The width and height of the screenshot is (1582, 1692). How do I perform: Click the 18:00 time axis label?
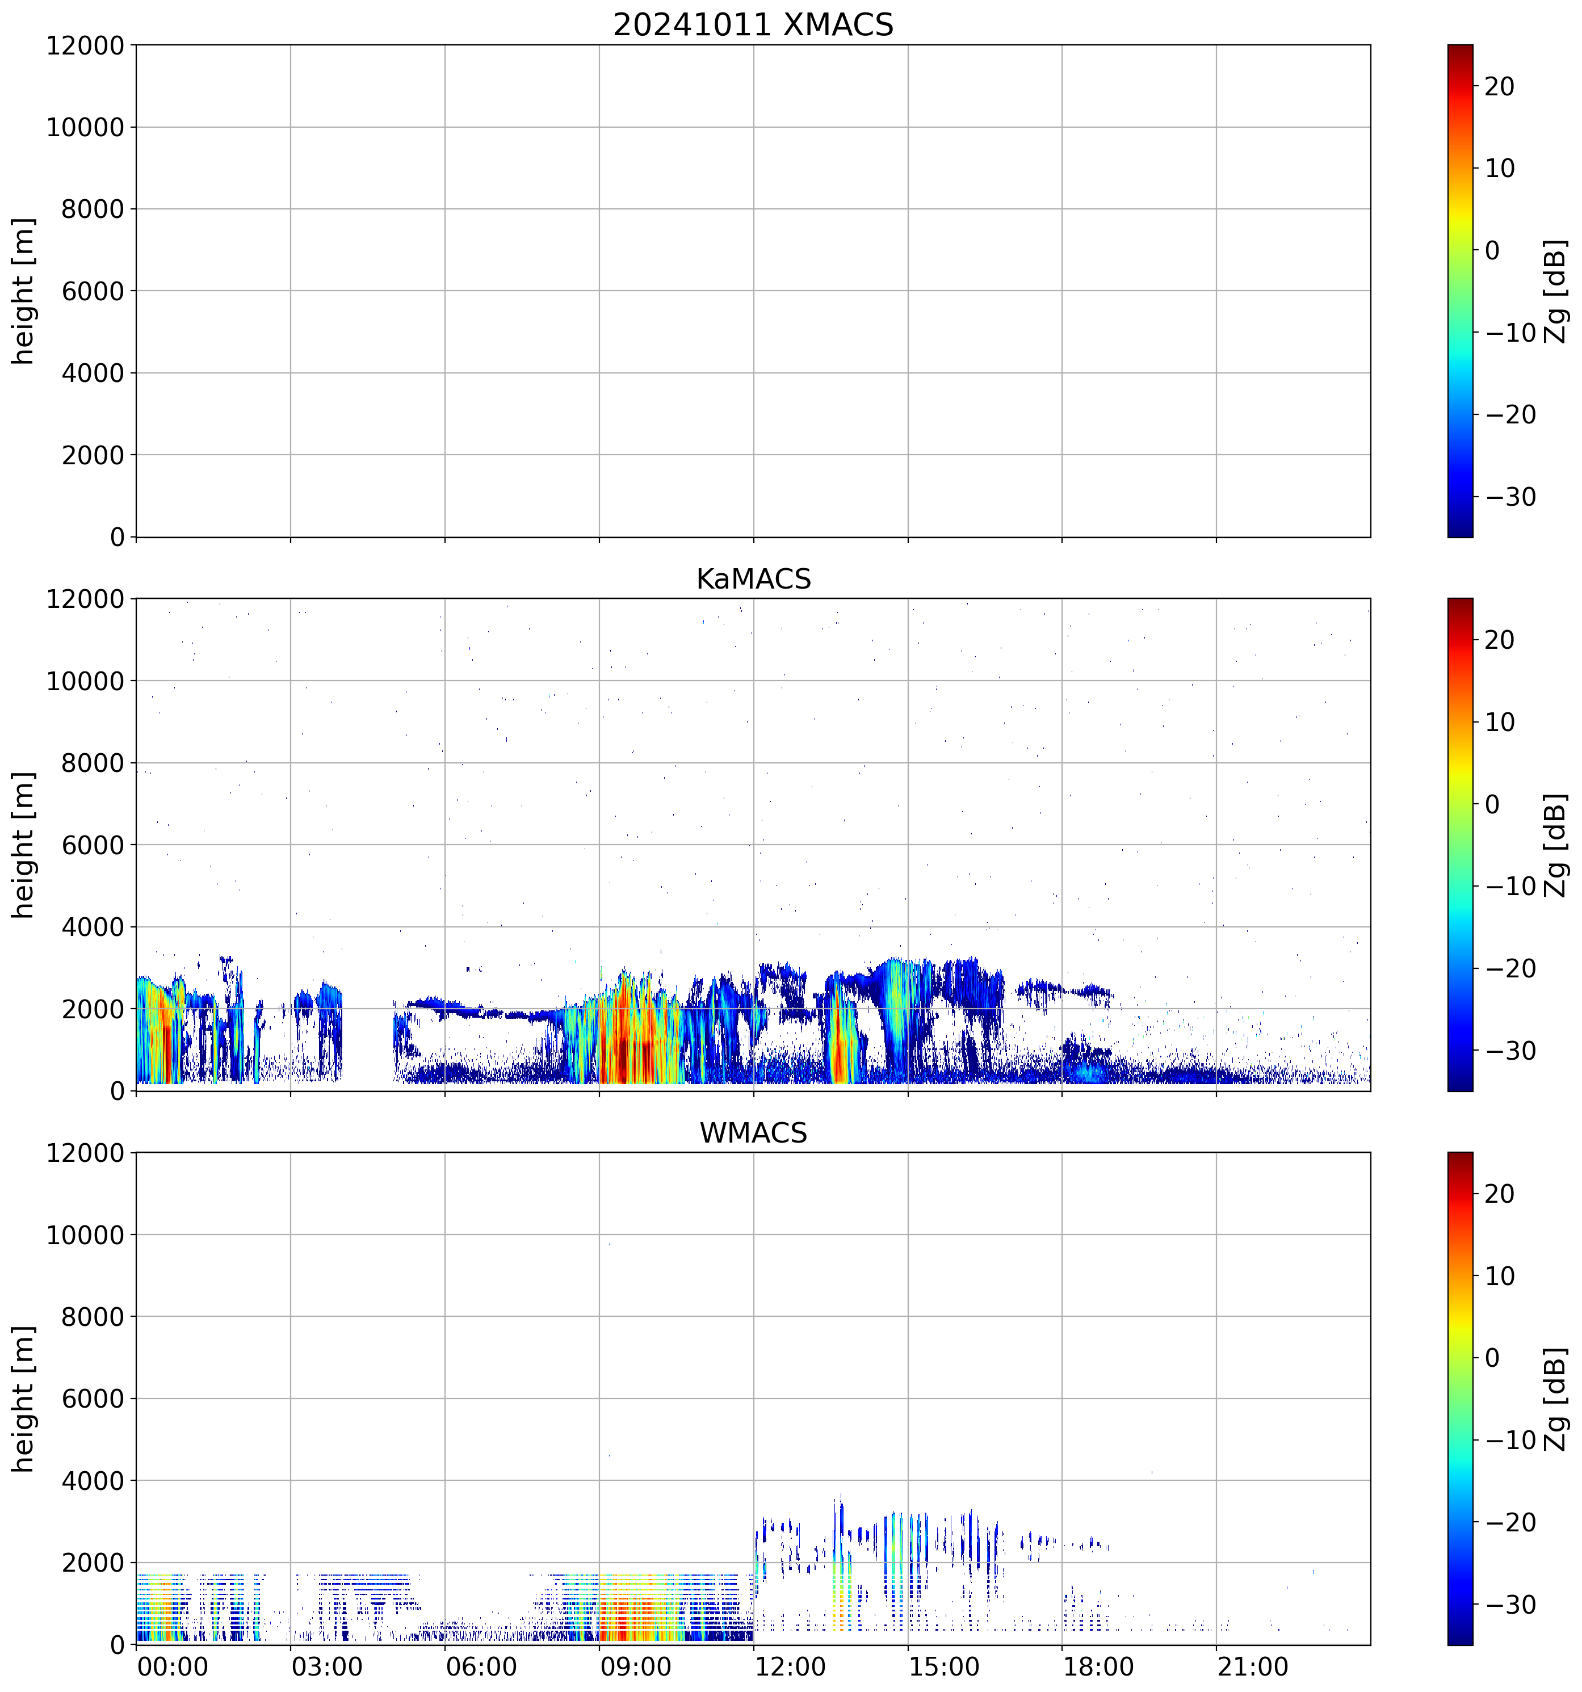click(x=1098, y=1666)
